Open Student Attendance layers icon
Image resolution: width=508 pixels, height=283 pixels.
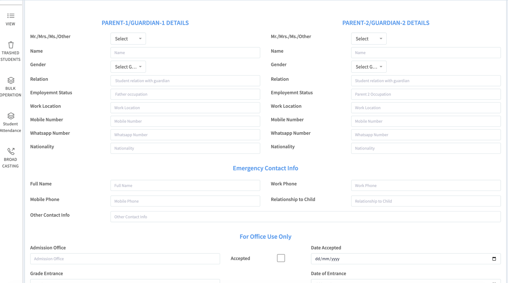(x=11, y=116)
